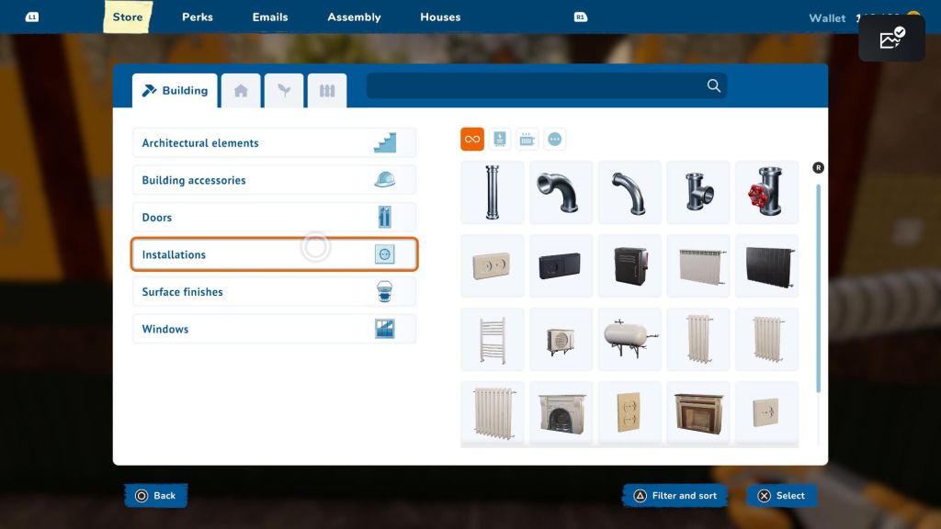The image size is (941, 529).
Task: Open the house tab icon
Action: 241,91
